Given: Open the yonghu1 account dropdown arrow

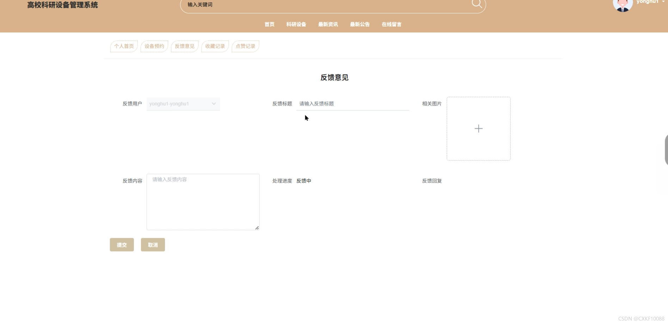Looking at the screenshot, I should (x=663, y=2).
